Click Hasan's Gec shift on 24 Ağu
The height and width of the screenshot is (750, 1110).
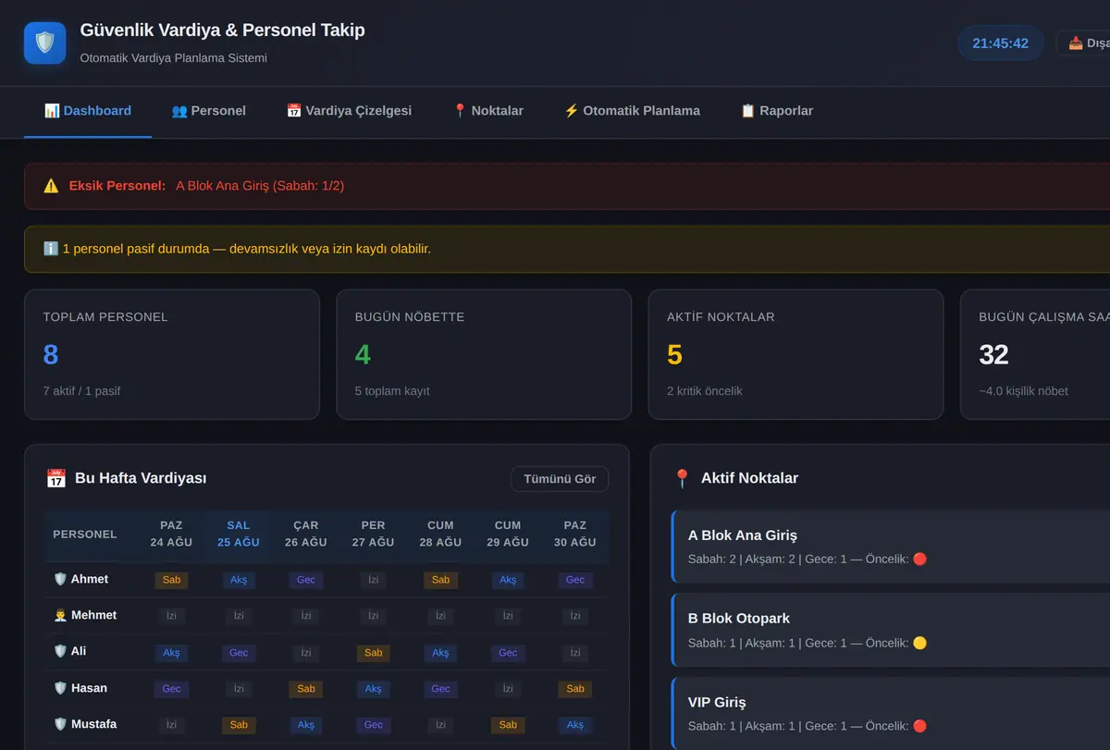171,689
